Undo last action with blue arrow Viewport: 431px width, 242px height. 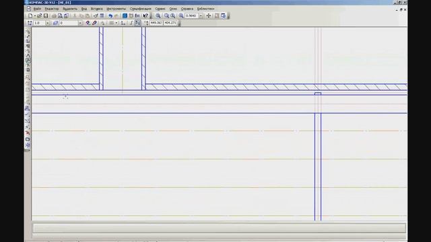point(110,16)
